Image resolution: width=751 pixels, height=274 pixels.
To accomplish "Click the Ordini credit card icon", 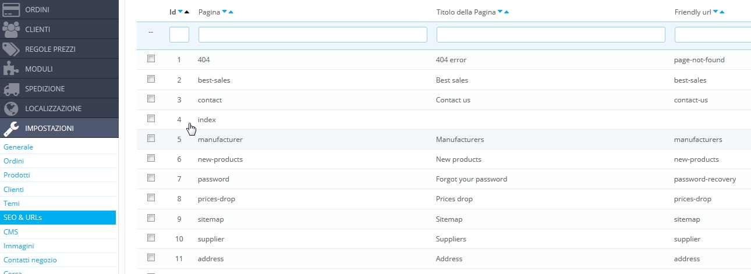I will tap(11, 9).
